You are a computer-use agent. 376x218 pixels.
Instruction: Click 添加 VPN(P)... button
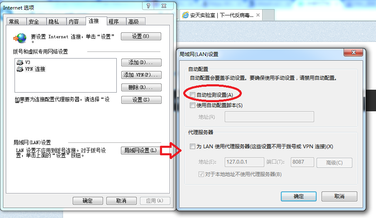pos(141,75)
